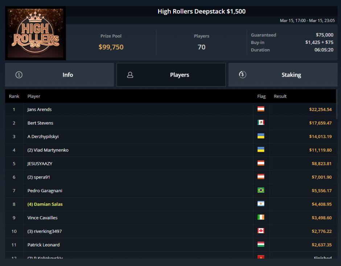Click the $11,119.80 result

[320, 150]
